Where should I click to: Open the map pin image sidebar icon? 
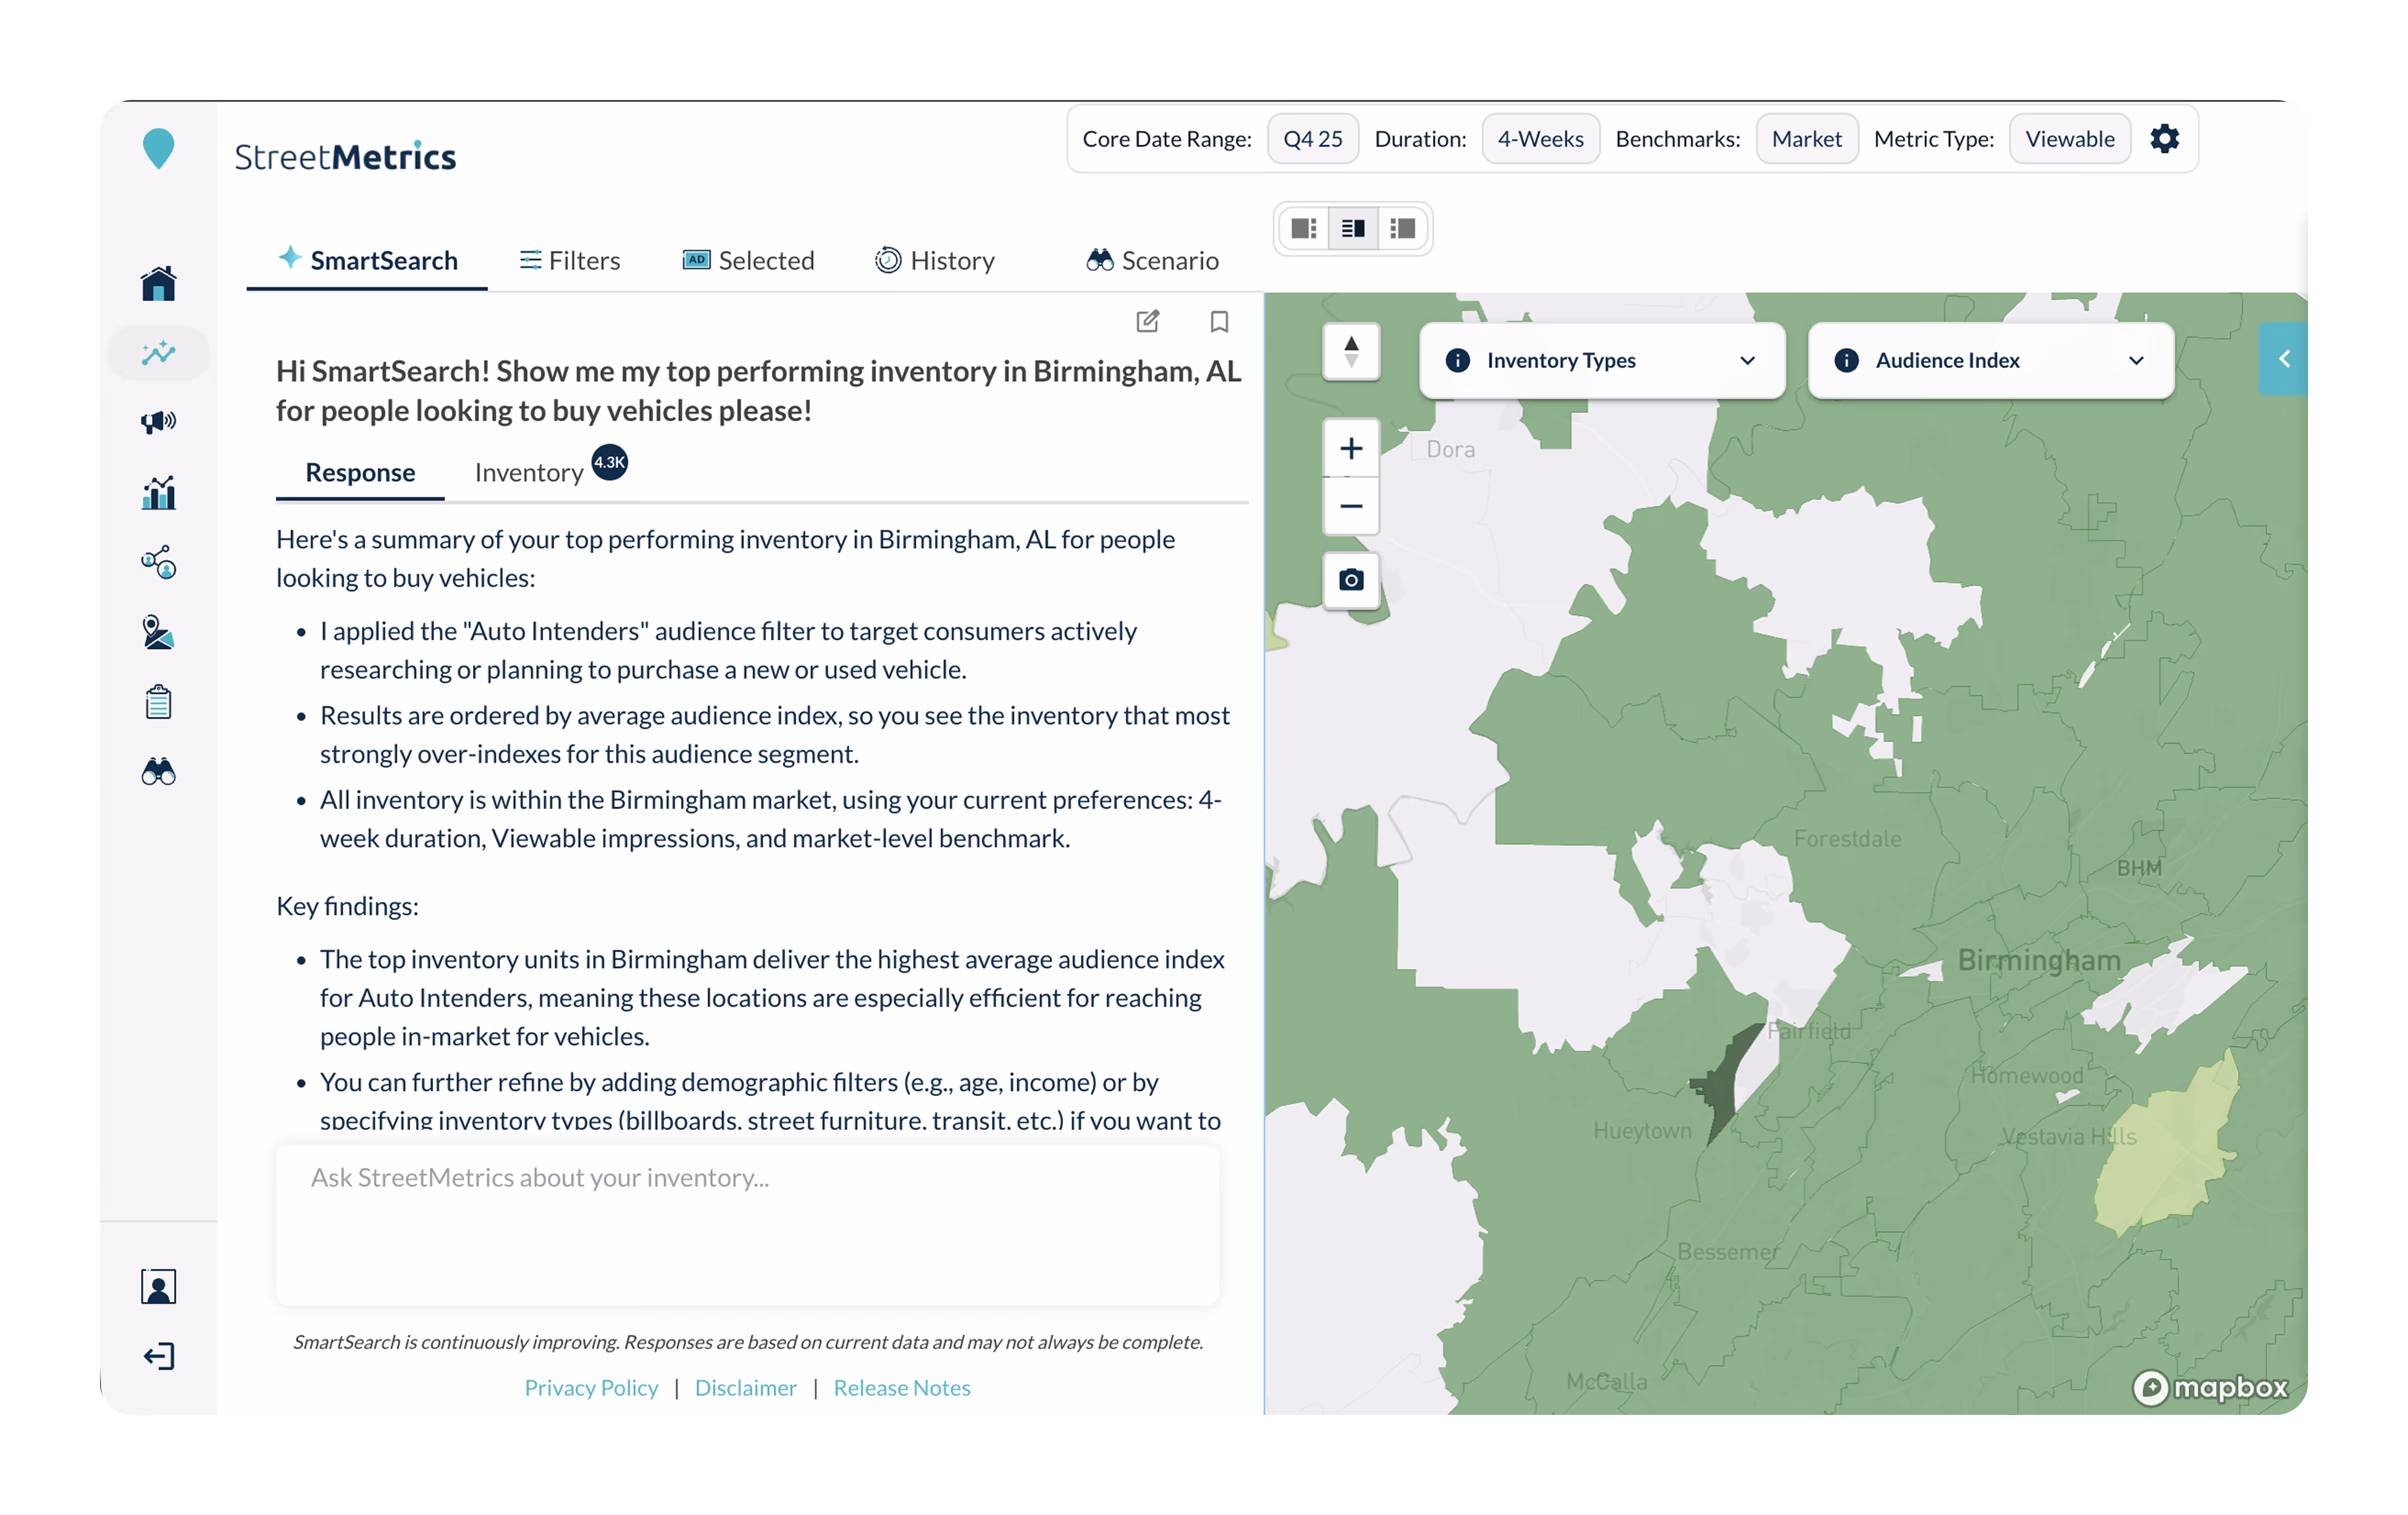158,632
